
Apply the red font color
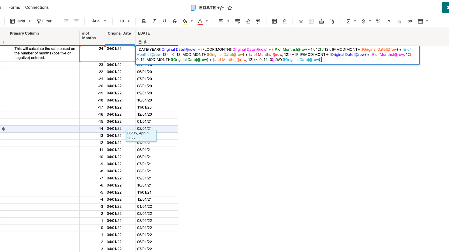point(200,21)
